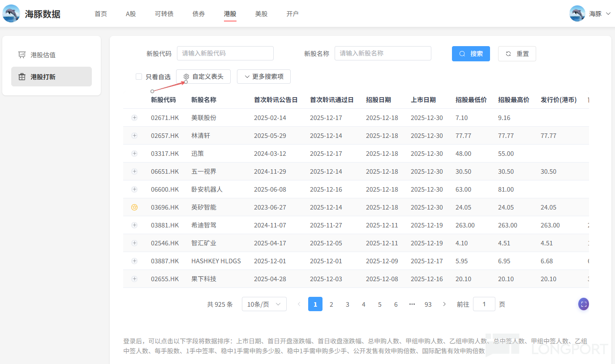
Task: Click the refresh icon on the 重置 button
Action: click(x=508, y=54)
